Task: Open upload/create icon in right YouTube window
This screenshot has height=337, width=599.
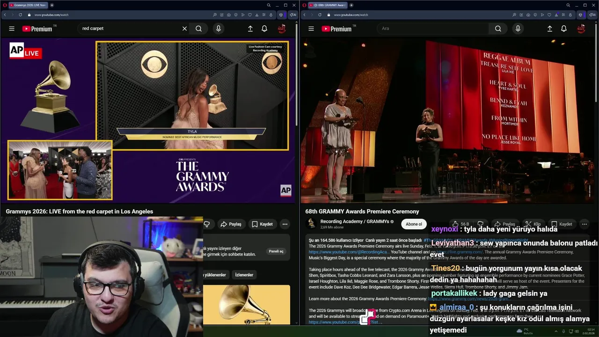Action: coord(550,29)
